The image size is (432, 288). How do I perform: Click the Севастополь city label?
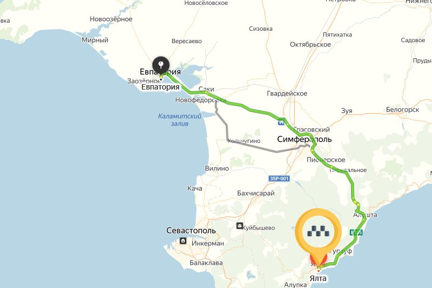pos(191,230)
